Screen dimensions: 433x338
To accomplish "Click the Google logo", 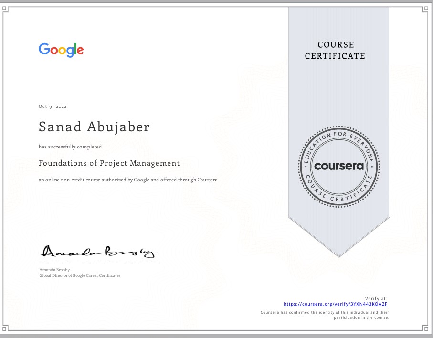I will click(61, 50).
